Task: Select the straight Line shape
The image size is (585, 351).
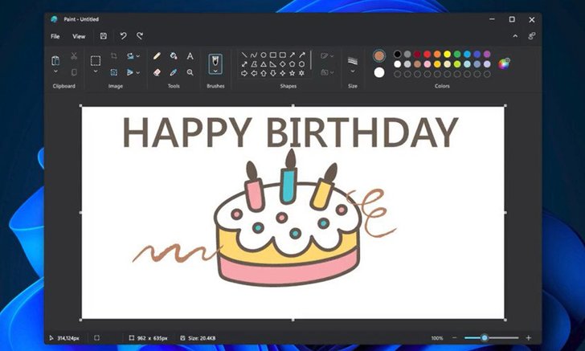Action: [244, 55]
